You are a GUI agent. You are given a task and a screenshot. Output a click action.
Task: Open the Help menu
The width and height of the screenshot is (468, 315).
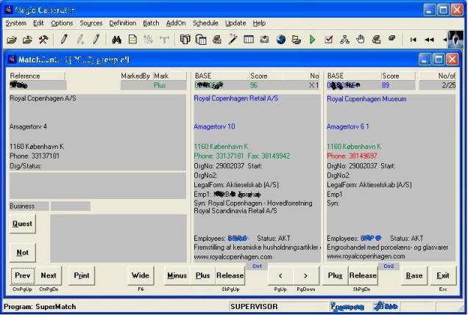pos(259,23)
